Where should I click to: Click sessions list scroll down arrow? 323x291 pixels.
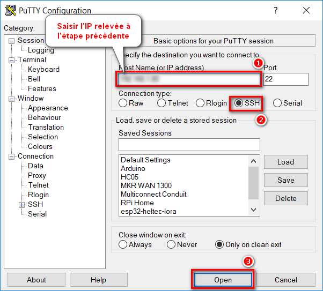coord(253,210)
